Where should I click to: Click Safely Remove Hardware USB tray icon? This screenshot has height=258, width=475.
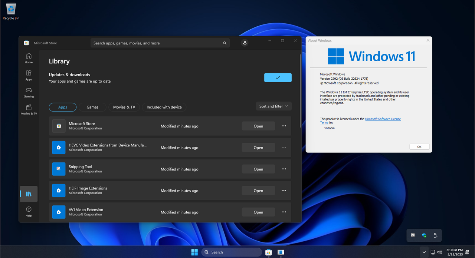coord(435,235)
